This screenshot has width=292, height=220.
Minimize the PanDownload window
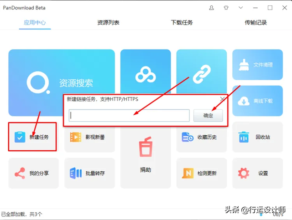[x=255, y=8]
